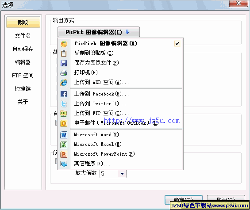Click the 确定(O) button
This screenshot has height=210, width=250.
coord(184,200)
